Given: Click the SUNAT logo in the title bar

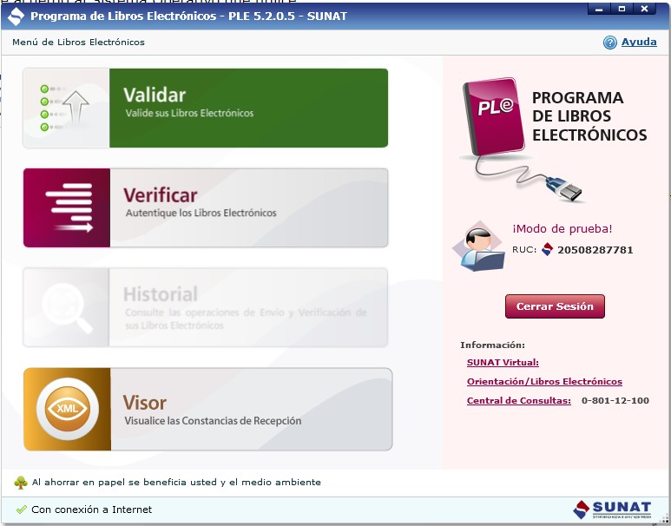Looking at the screenshot, I should [16, 16].
